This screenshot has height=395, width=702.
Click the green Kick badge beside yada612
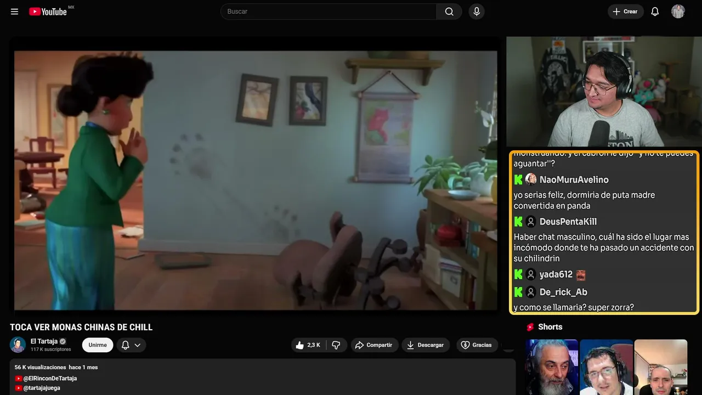pyautogui.click(x=518, y=274)
